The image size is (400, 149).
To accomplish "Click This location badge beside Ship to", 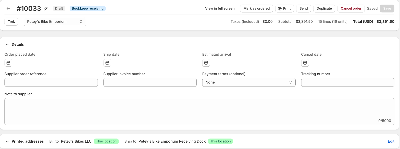I will [220, 141].
